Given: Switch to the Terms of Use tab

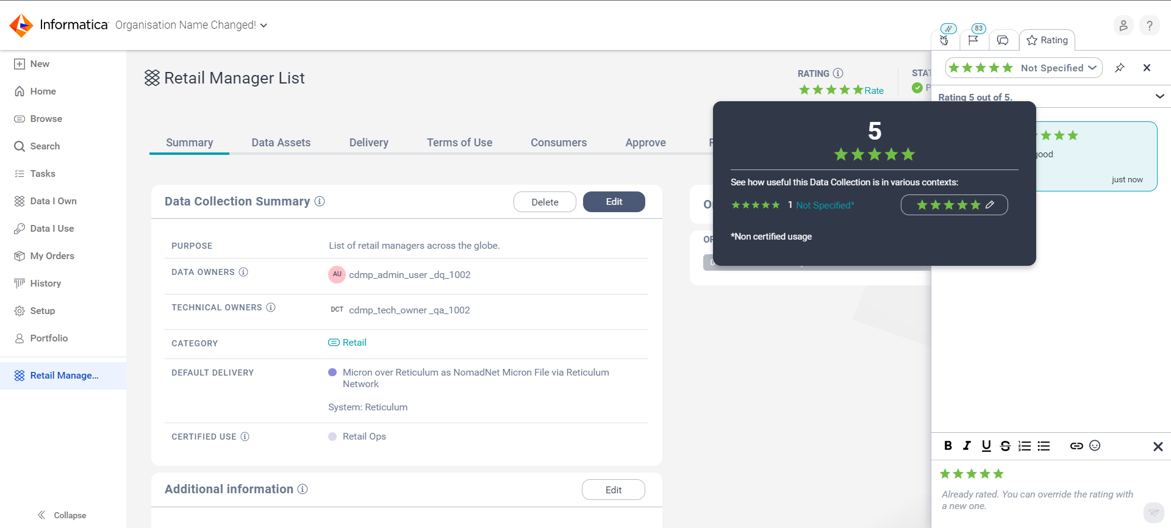Looking at the screenshot, I should (459, 143).
